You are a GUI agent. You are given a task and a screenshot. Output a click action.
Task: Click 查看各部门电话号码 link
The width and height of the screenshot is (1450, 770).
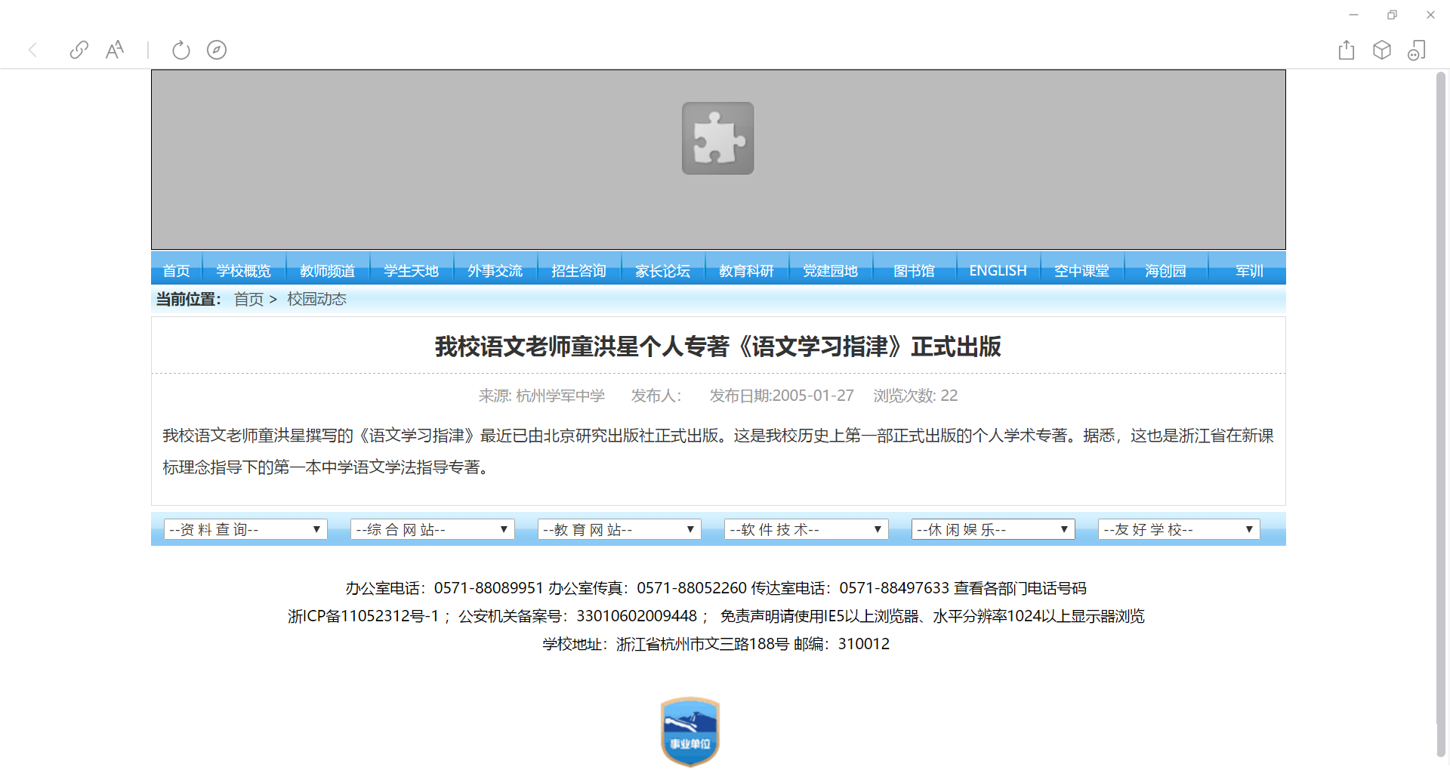(x=1020, y=588)
